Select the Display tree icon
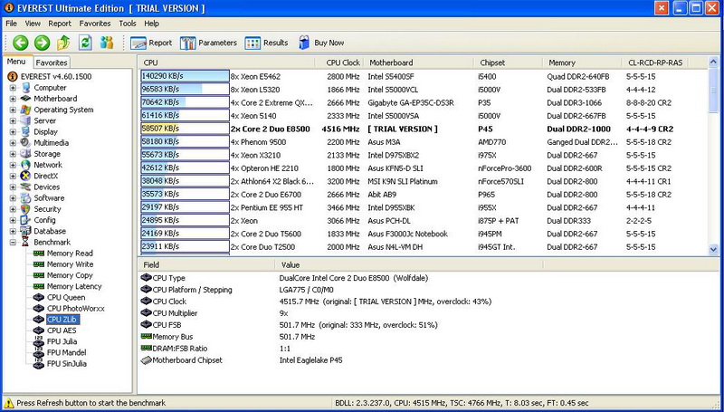The height and width of the screenshot is (412, 724). (x=25, y=132)
